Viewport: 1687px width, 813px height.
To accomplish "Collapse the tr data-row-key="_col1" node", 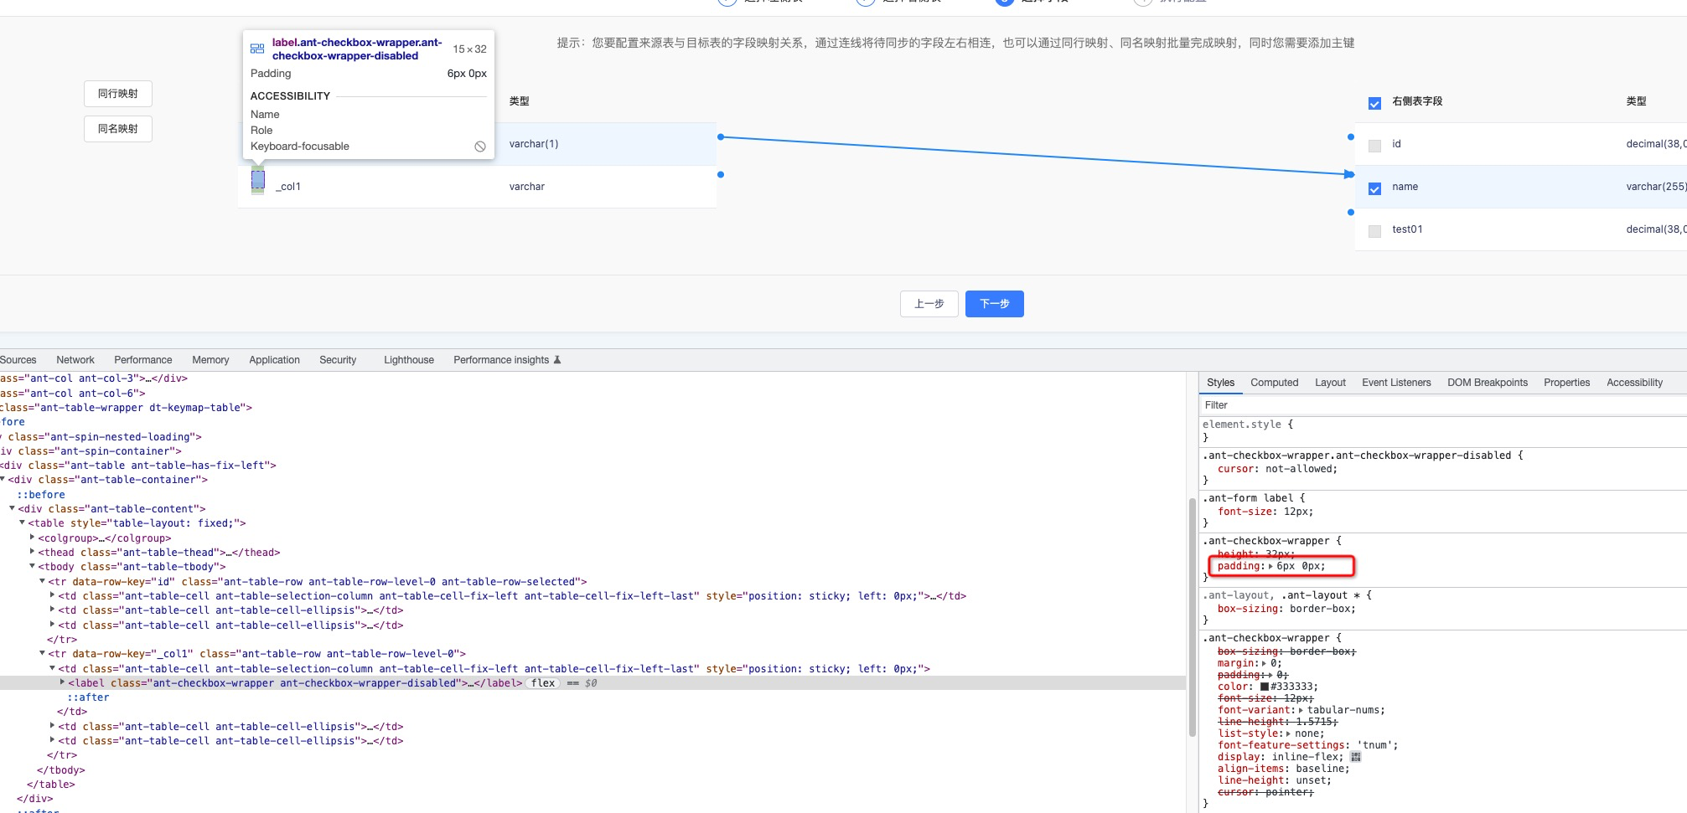I will pyautogui.click(x=42, y=653).
